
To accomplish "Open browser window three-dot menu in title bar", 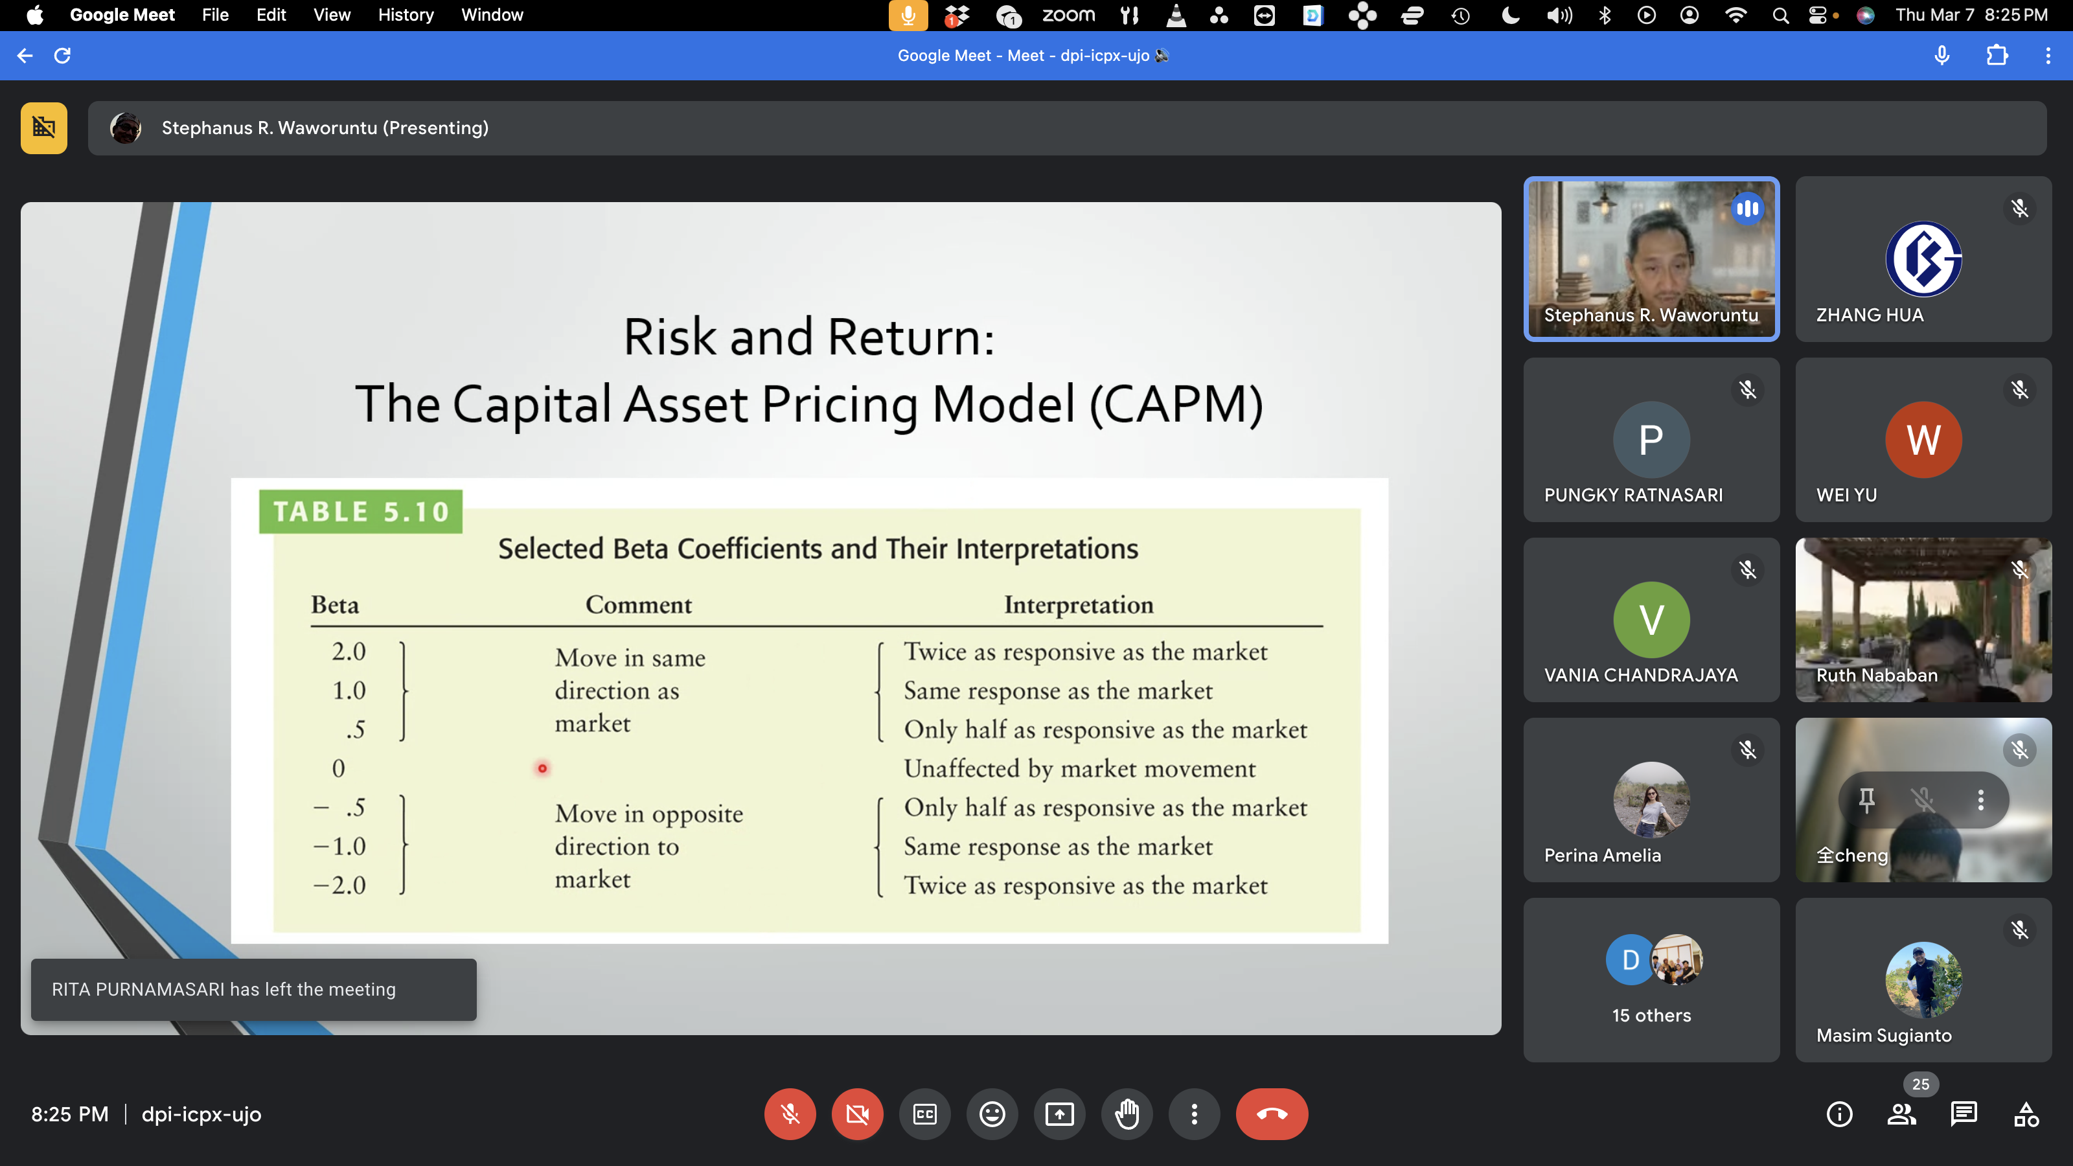I will coord(2047,56).
